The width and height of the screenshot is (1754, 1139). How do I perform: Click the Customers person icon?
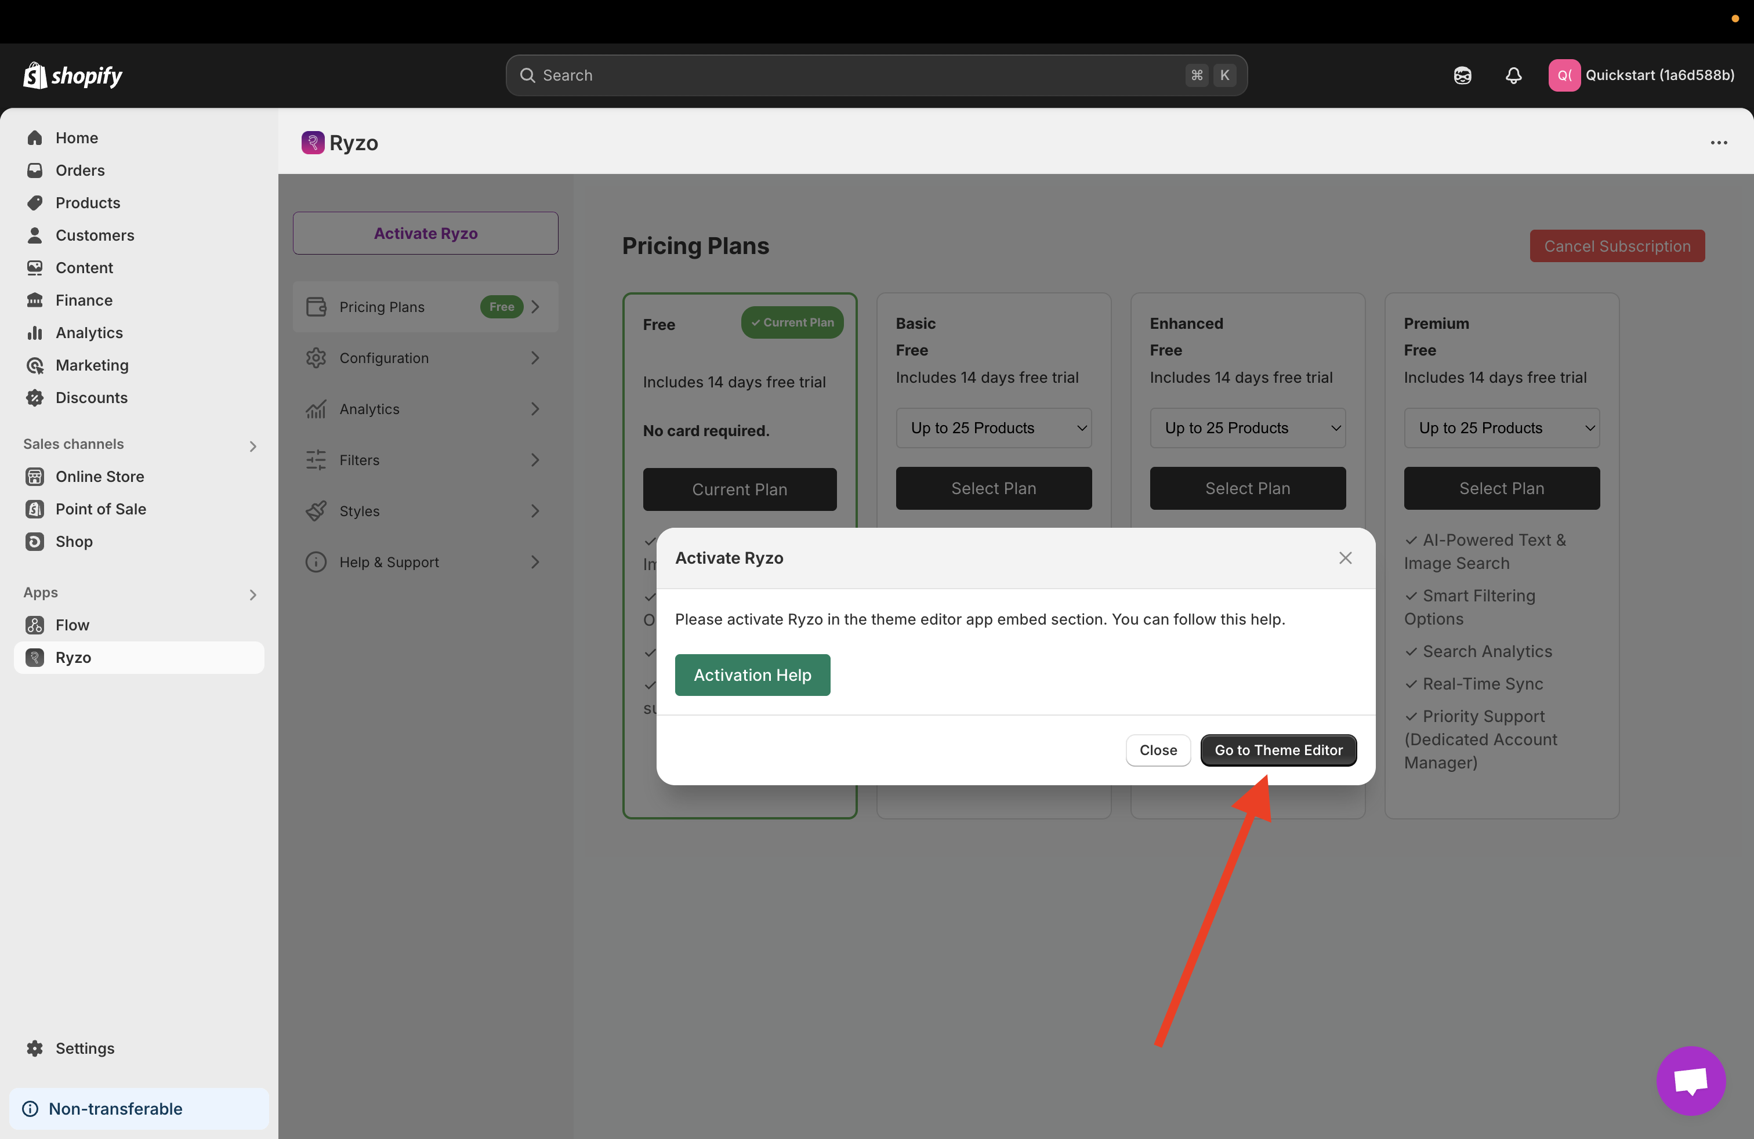(x=35, y=235)
